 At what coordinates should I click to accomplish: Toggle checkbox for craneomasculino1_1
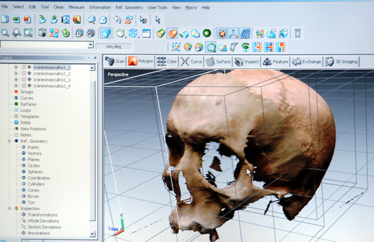(x=24, y=67)
